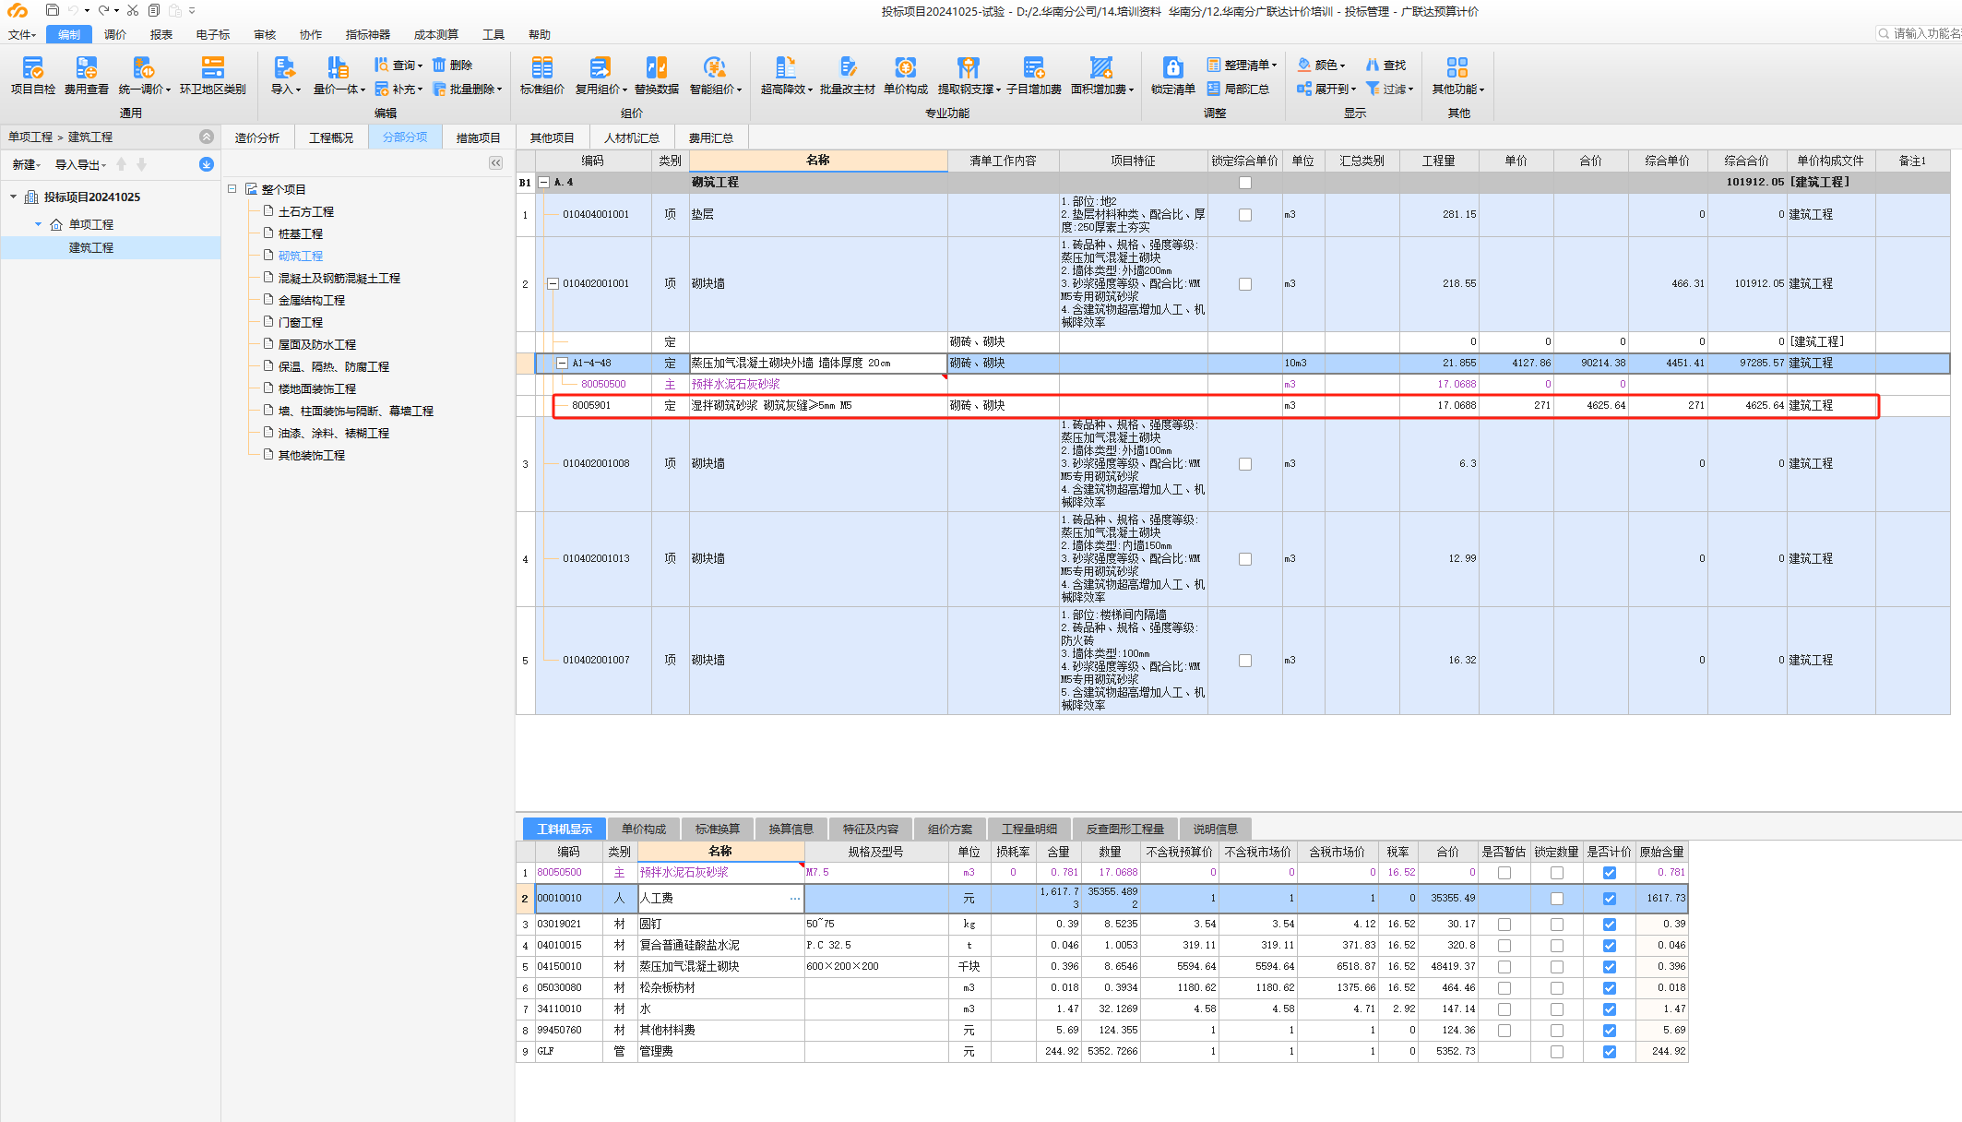Collapse the section tree panel with the << button
This screenshot has width=1962, height=1122.
[496, 163]
